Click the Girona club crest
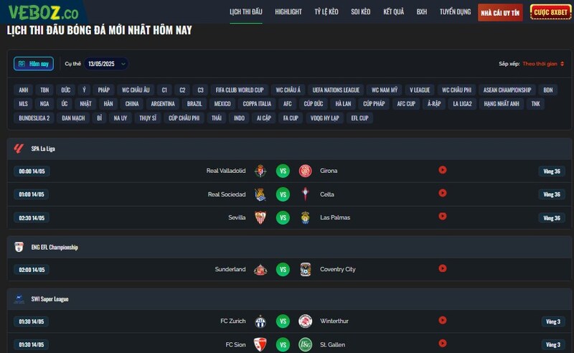 pyautogui.click(x=306, y=171)
